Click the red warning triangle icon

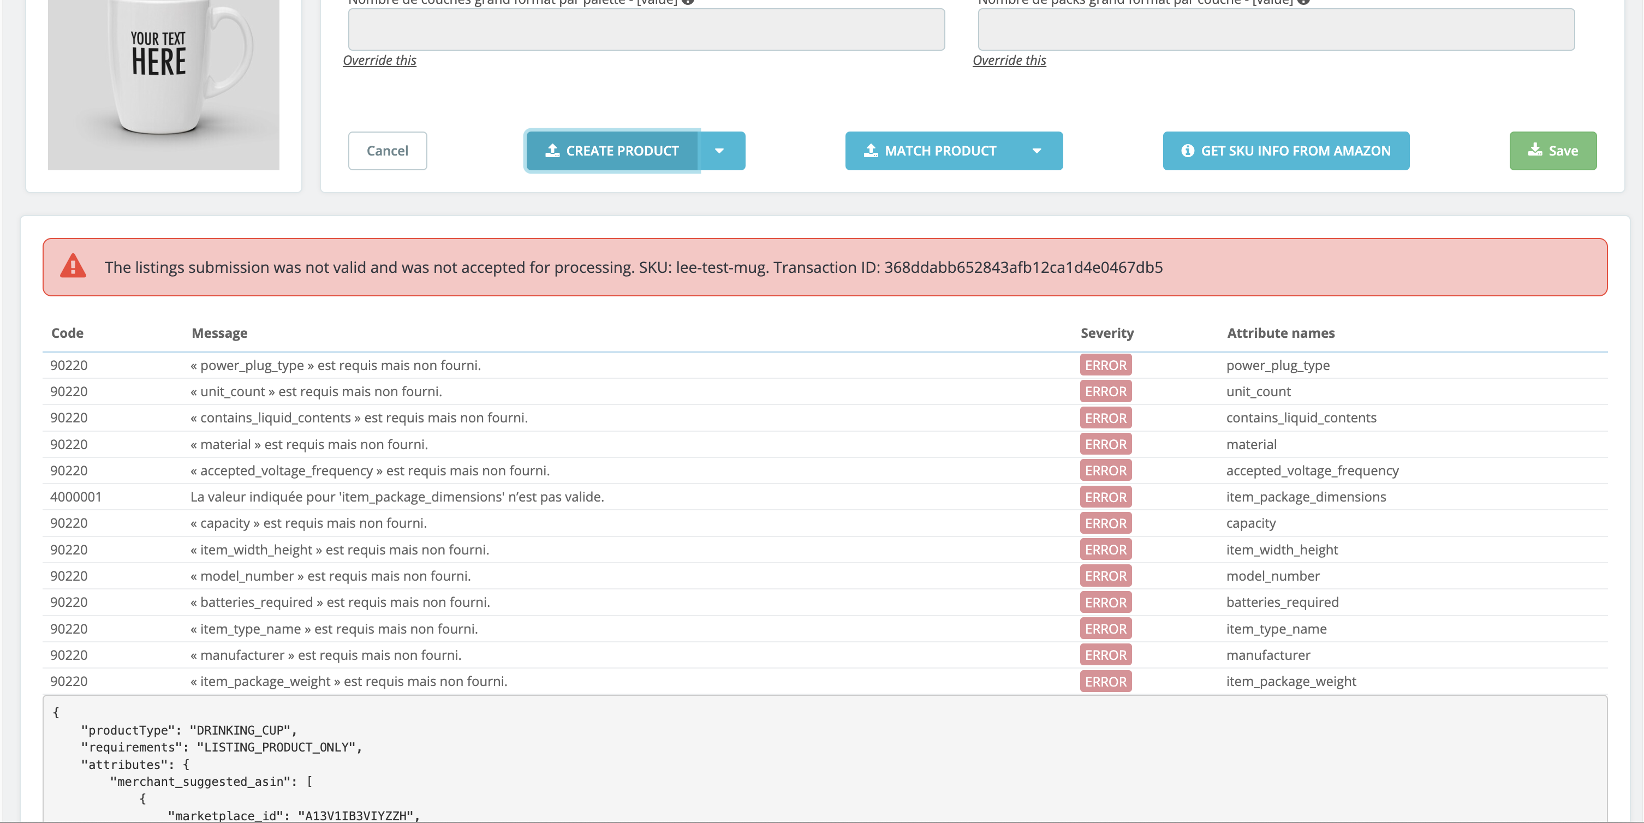click(73, 266)
